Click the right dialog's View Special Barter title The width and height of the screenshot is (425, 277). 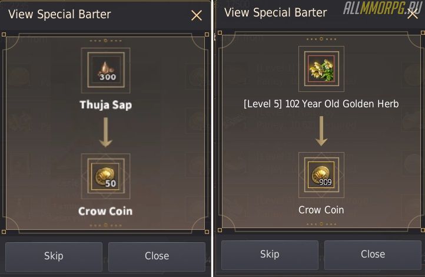tap(275, 12)
